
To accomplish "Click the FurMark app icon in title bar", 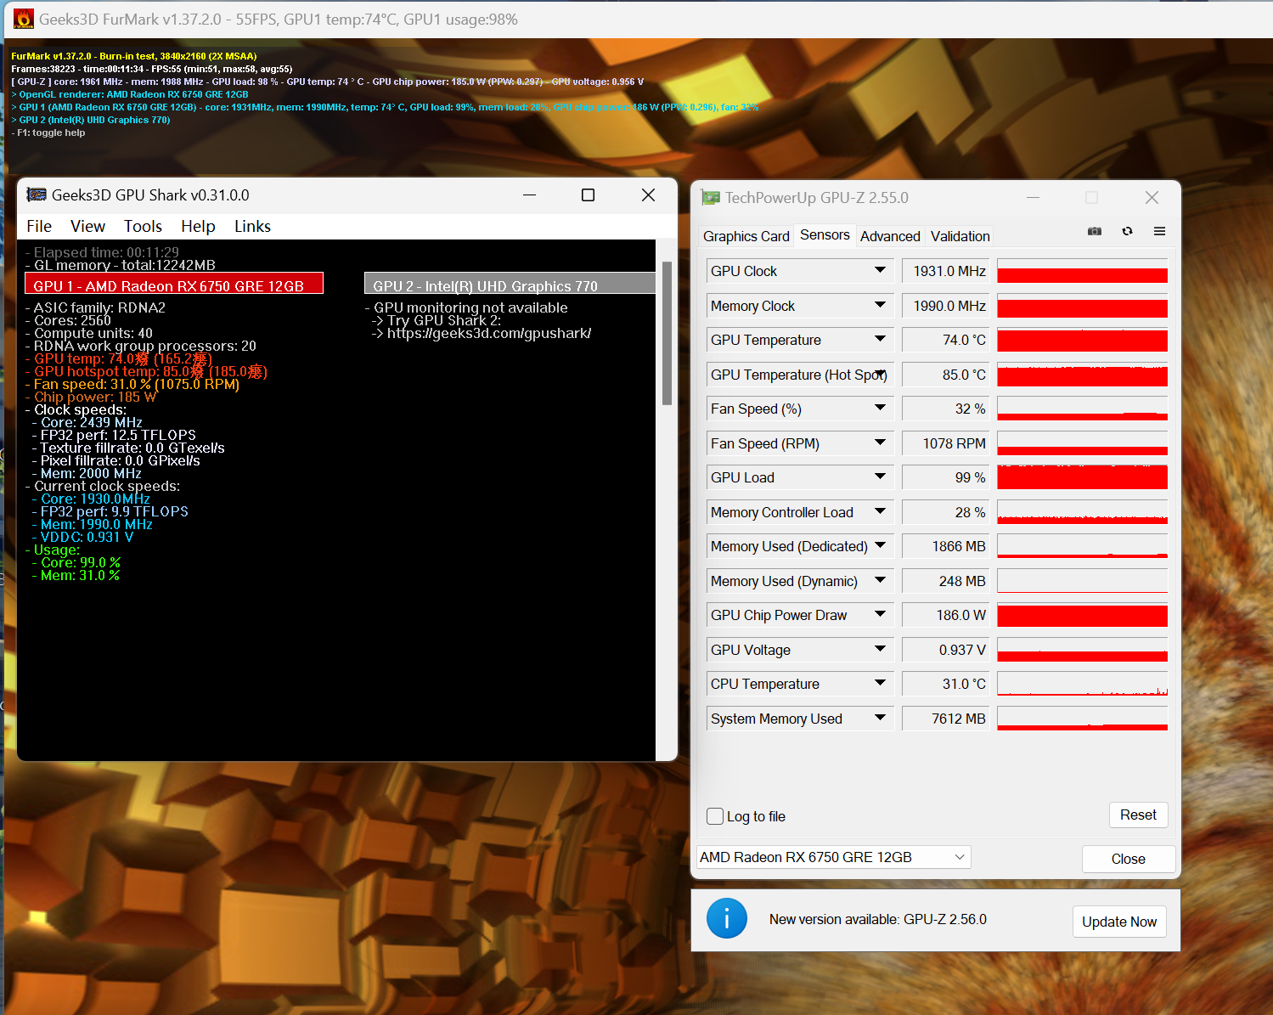I will pos(24,19).
